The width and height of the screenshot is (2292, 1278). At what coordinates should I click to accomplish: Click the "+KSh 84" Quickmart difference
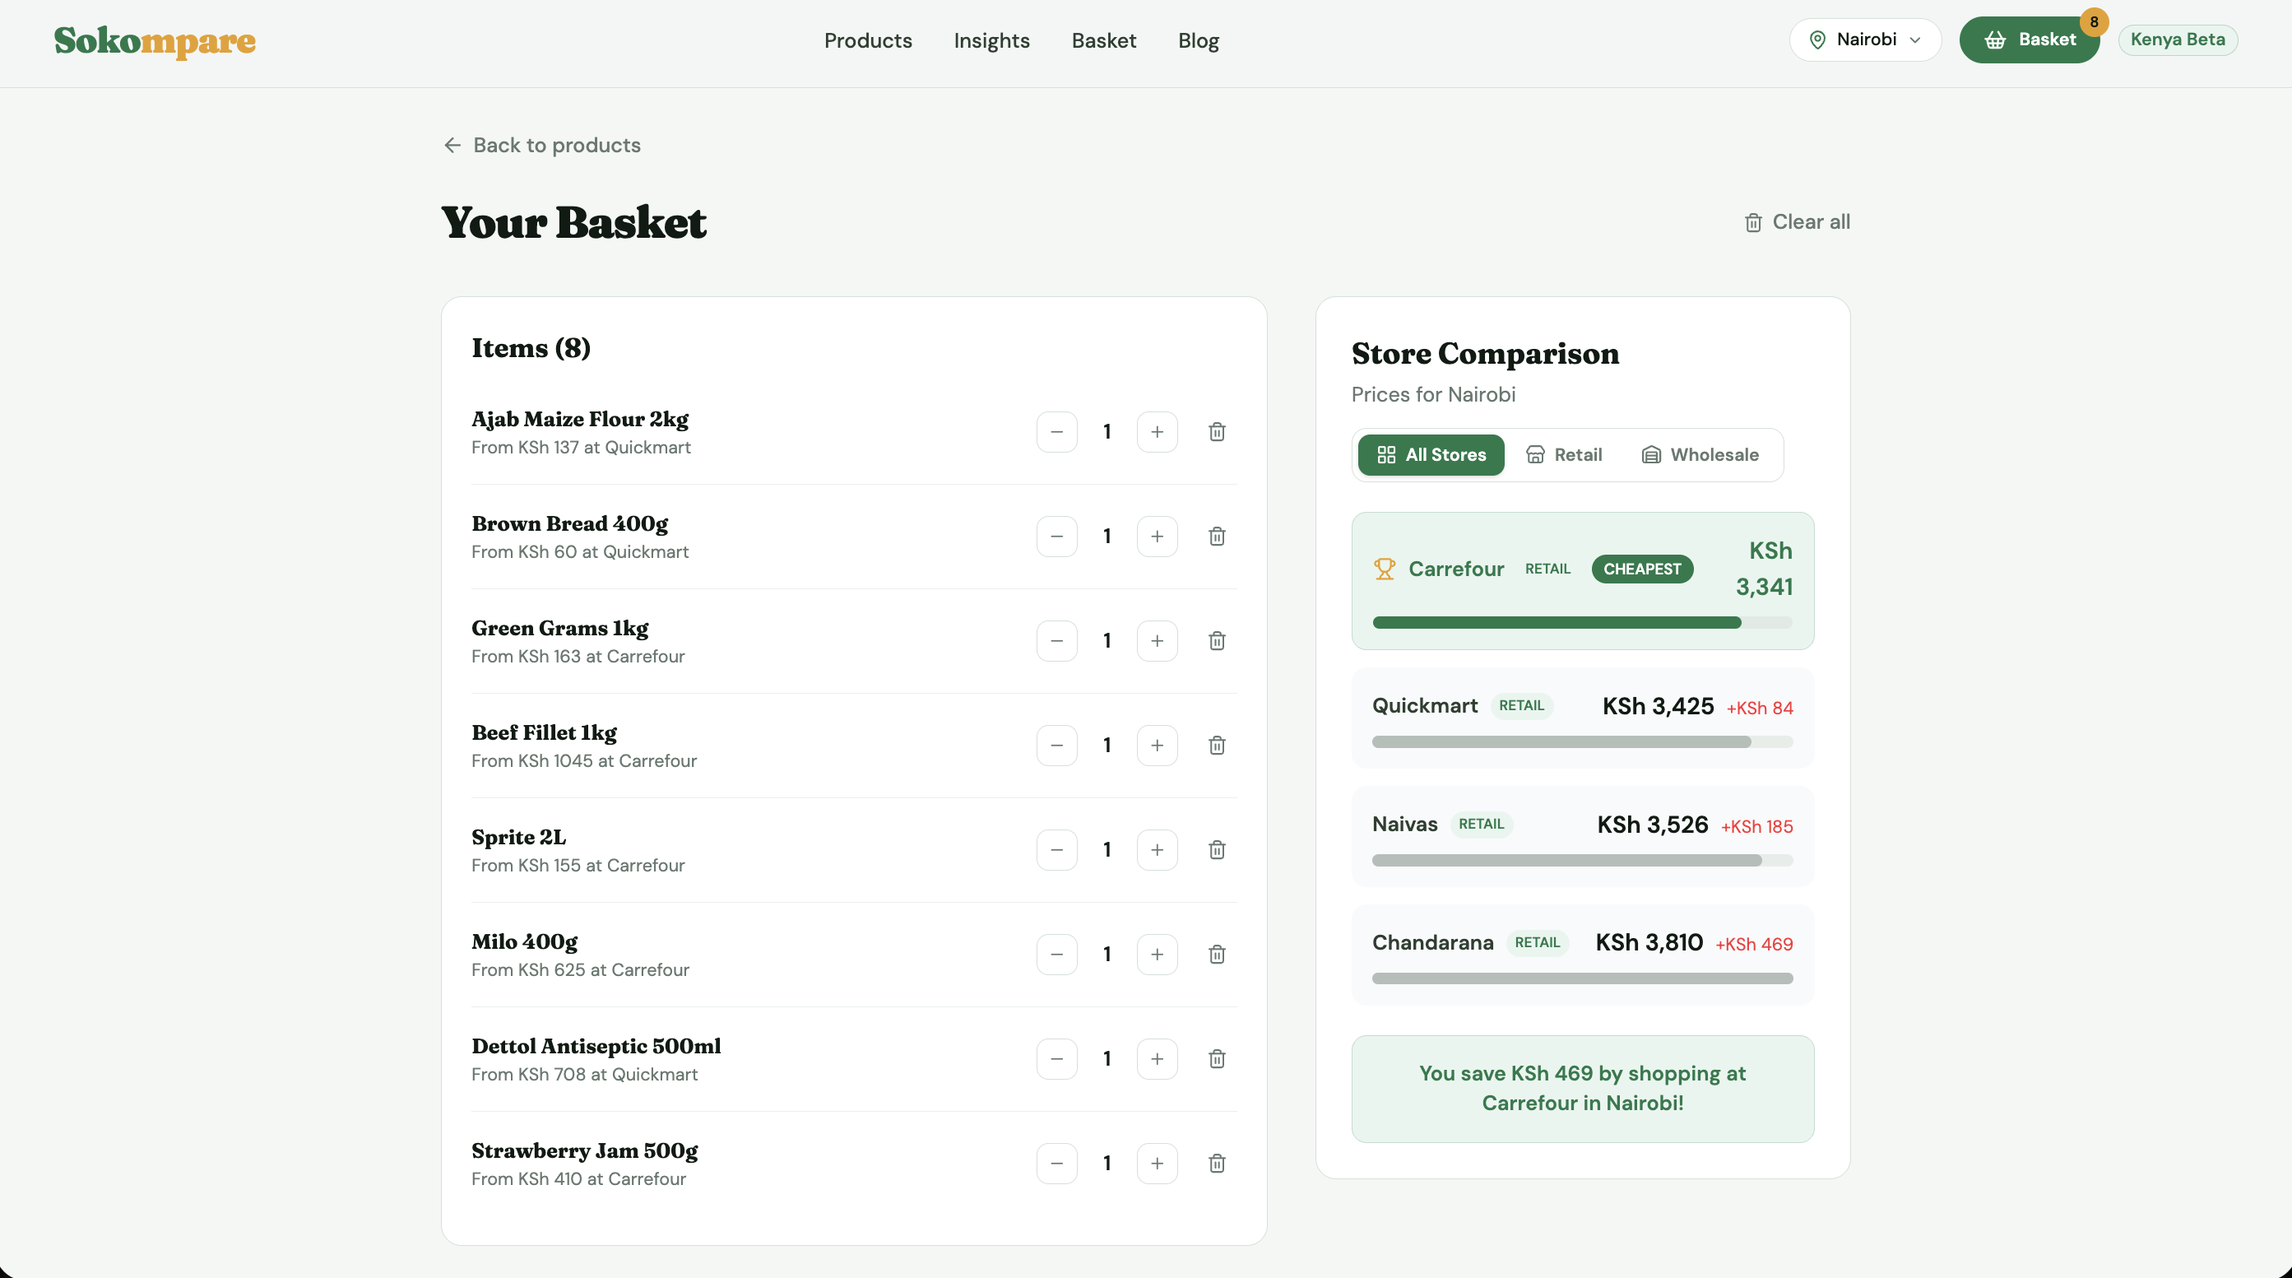point(1759,709)
